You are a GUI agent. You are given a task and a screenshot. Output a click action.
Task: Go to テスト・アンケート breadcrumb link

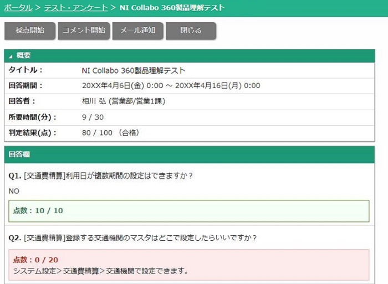(x=76, y=8)
